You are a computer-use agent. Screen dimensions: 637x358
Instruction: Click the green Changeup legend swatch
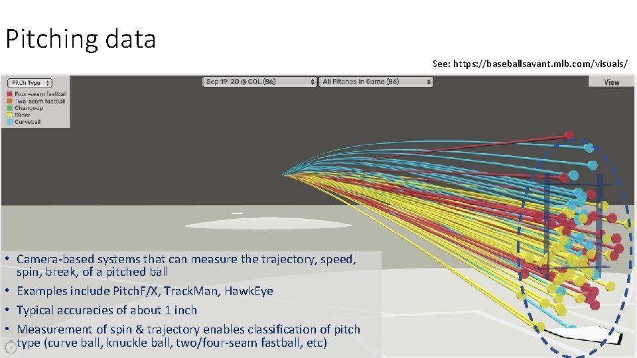pyautogui.click(x=10, y=108)
